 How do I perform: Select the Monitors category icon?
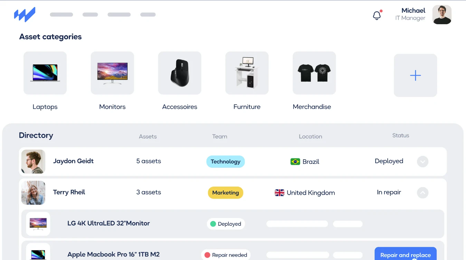click(112, 73)
